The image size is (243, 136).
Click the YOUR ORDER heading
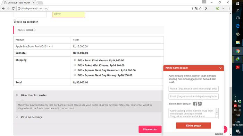click(x=26, y=30)
